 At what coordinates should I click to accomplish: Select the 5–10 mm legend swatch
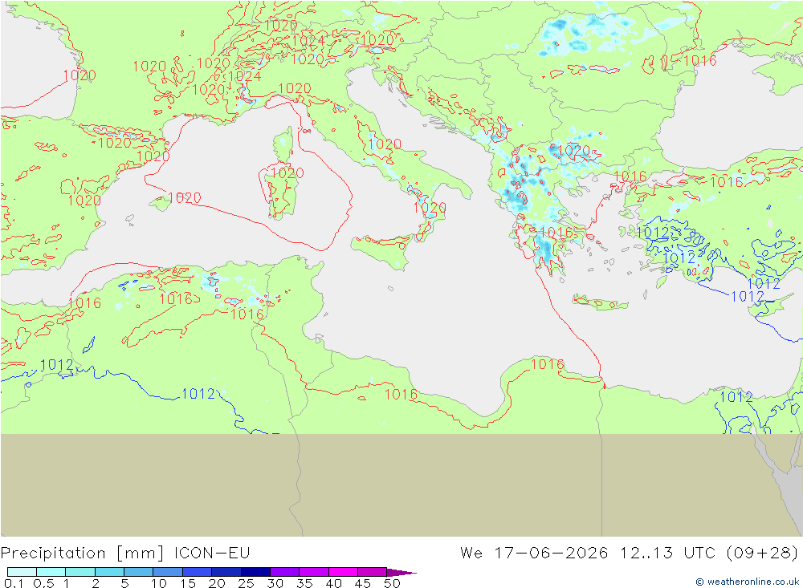pyautogui.click(x=138, y=572)
